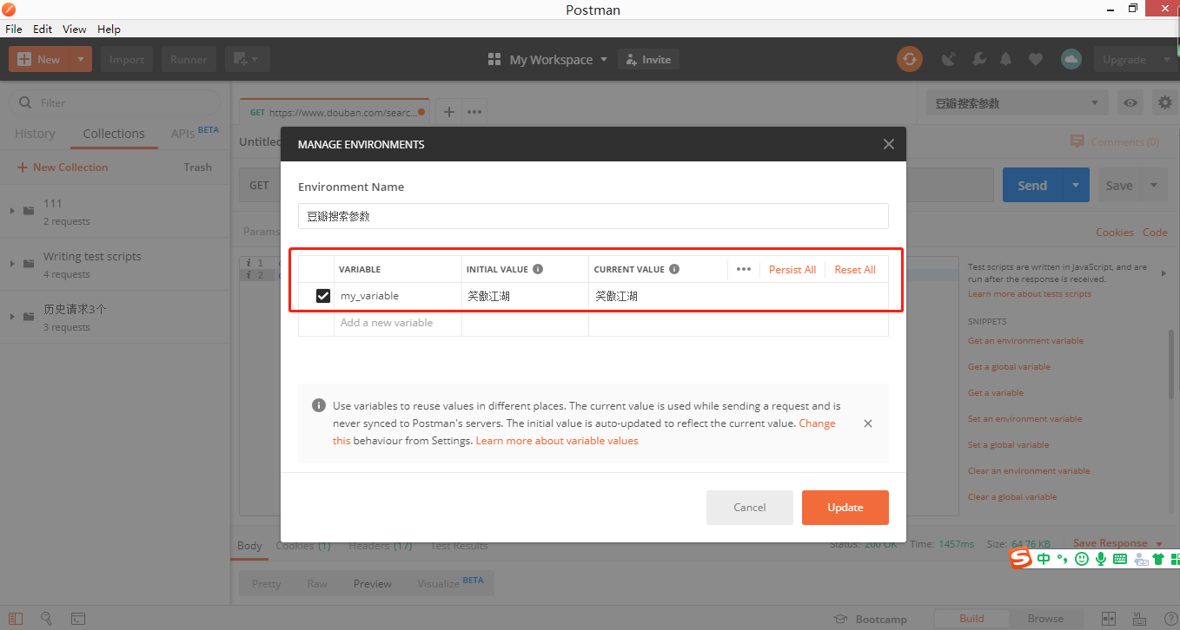Expand the Writing test scripts collection
Screen dimensions: 1180x630
(x=12, y=264)
